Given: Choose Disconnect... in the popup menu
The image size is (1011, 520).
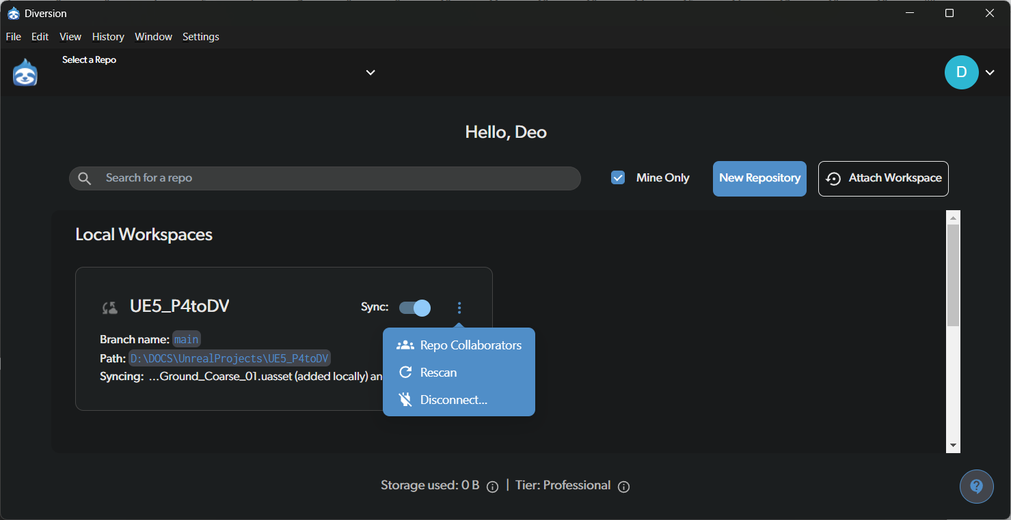Looking at the screenshot, I should coord(459,399).
